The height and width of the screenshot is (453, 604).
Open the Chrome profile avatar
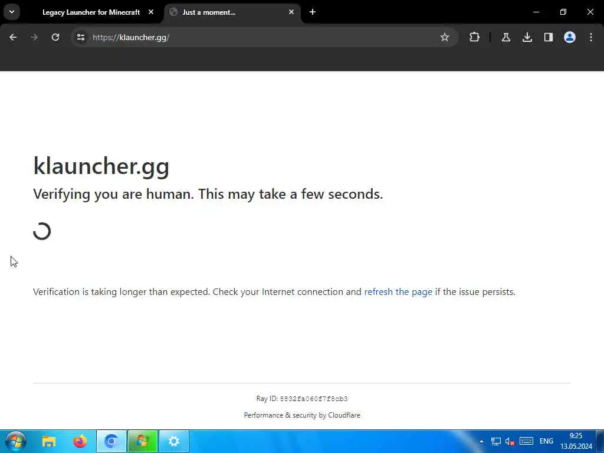[x=570, y=37]
